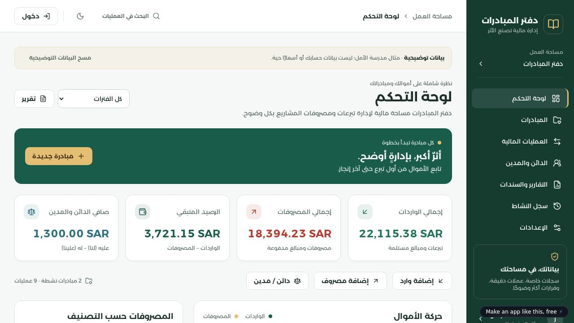574x323 pixels.
Task: Click the صافي الدائن والمدين scales icon
Action: click(31, 212)
